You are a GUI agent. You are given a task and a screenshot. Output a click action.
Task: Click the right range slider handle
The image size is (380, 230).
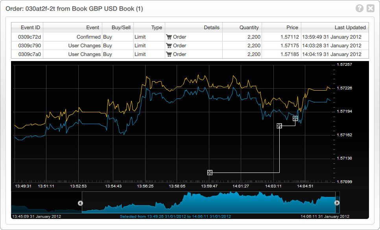337,203
